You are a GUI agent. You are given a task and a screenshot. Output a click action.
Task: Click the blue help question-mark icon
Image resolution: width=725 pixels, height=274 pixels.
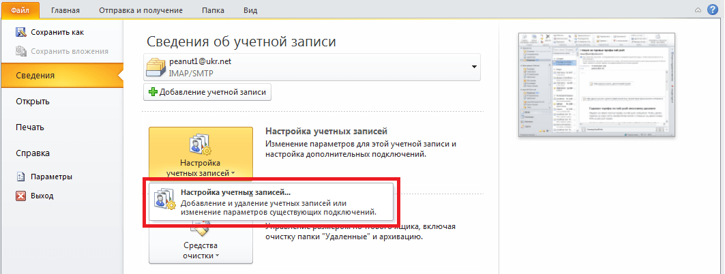point(713,10)
